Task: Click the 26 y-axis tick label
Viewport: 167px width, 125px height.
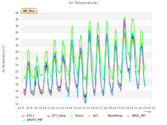Action: coord(17,58)
